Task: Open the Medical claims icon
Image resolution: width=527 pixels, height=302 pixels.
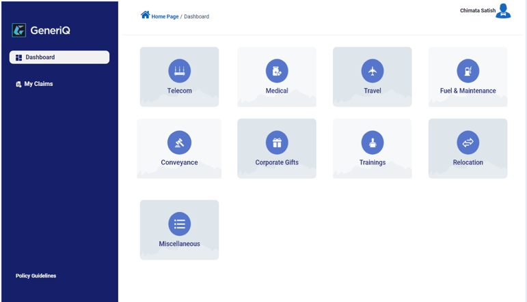Action: coord(277,71)
